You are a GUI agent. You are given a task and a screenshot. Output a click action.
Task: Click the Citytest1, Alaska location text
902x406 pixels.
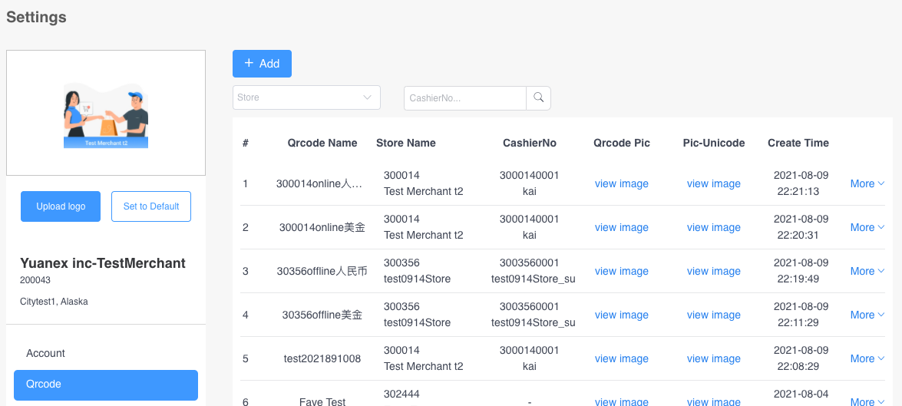tap(54, 302)
